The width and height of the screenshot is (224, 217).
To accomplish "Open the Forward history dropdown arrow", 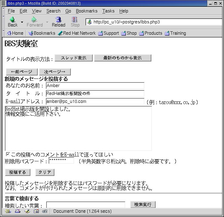I will coord(47,22).
